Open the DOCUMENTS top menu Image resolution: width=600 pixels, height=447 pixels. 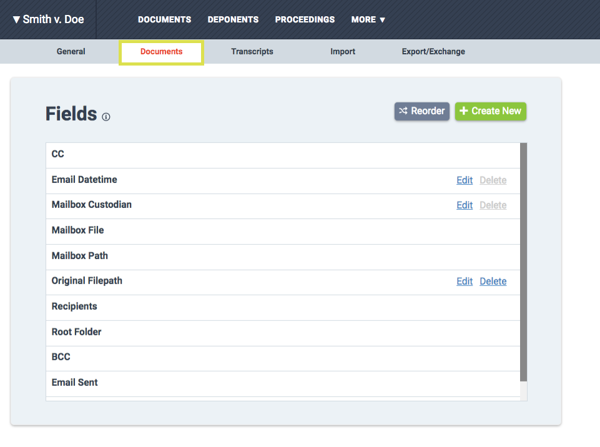(x=164, y=19)
